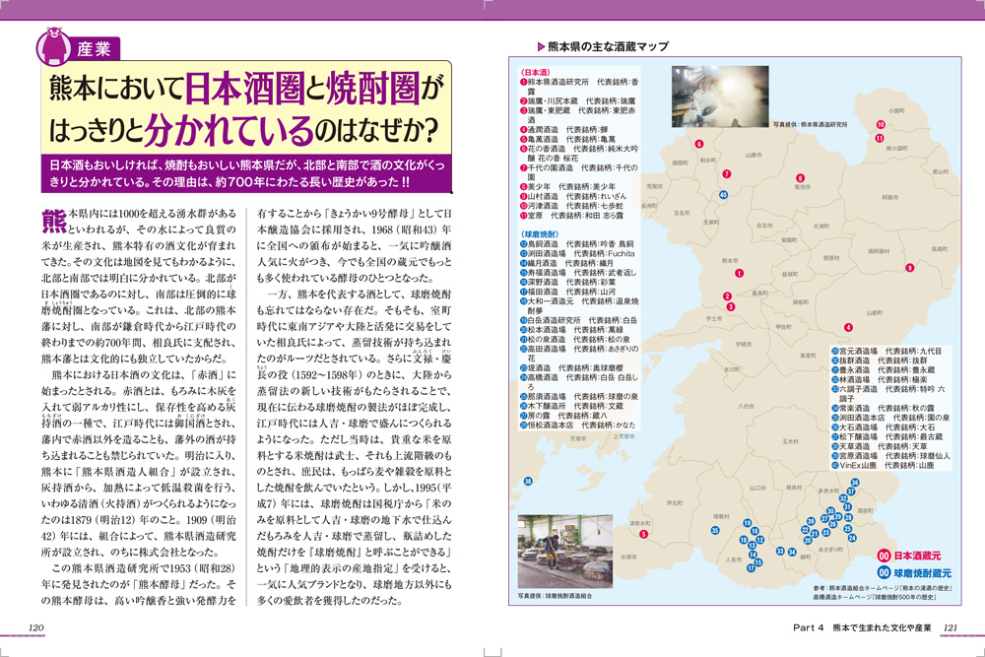Select list entry 美少年

tap(568, 186)
